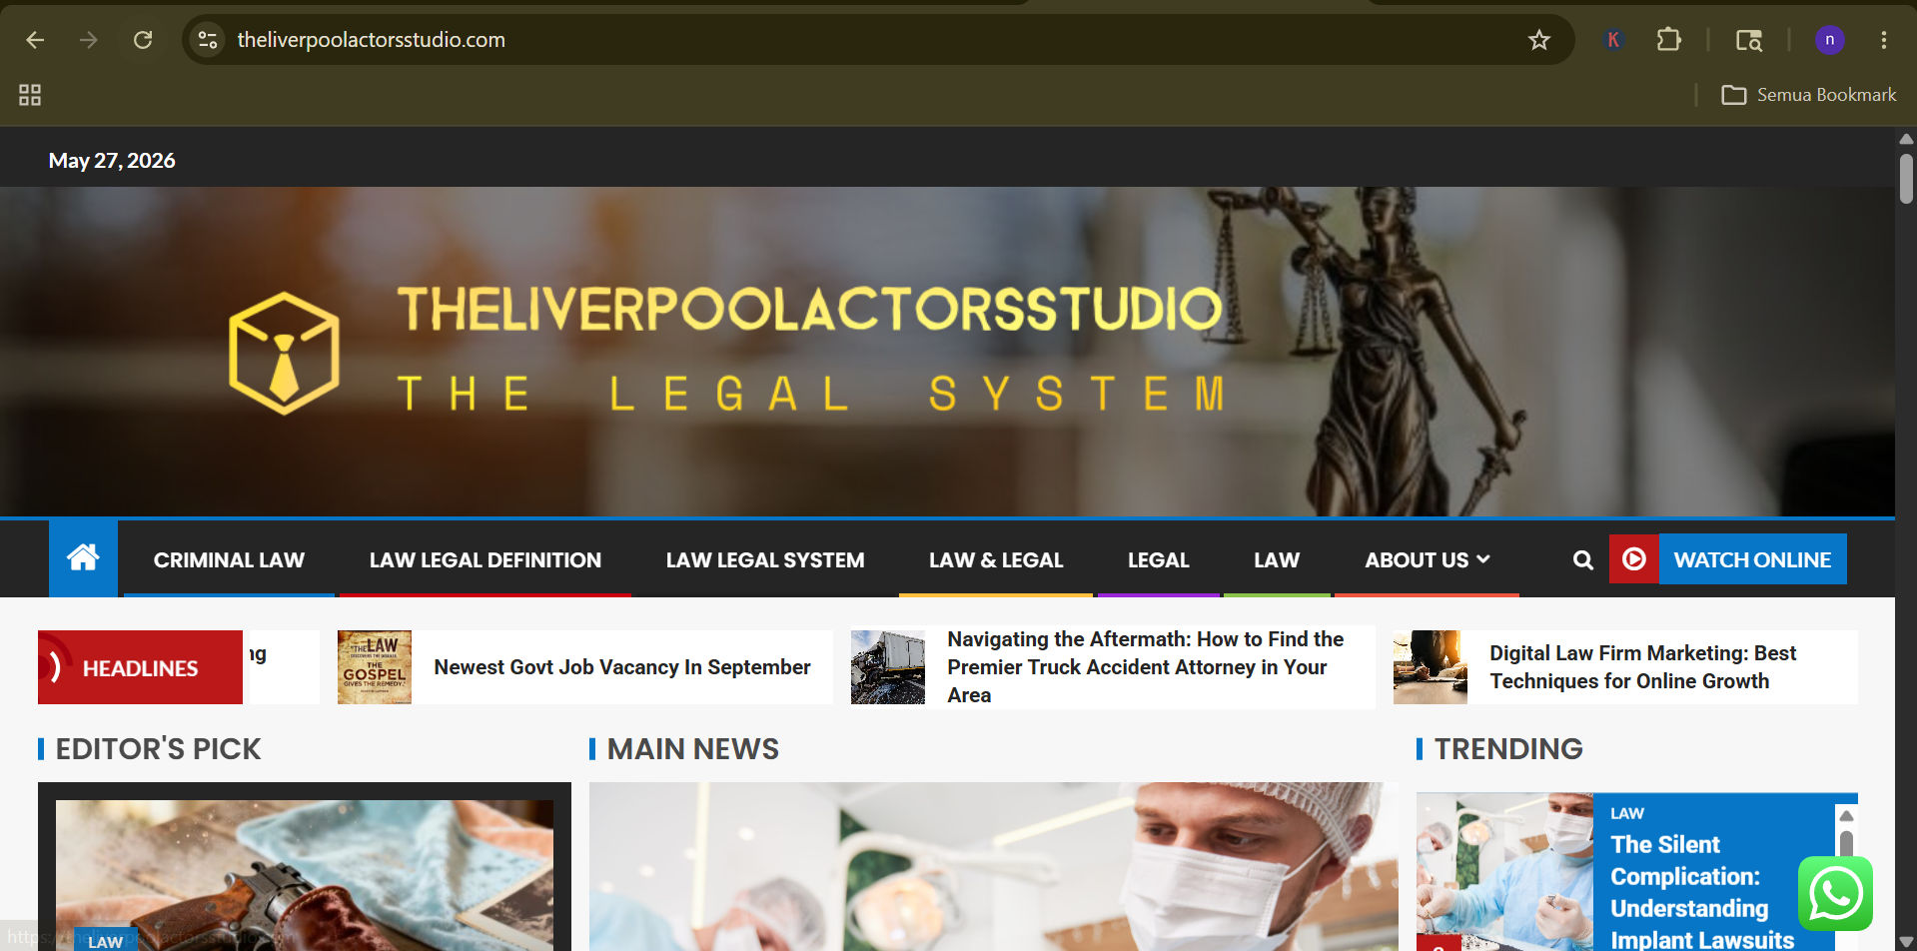This screenshot has width=1917, height=951.
Task: Open the Semua Bookmark folder
Action: click(x=1809, y=95)
